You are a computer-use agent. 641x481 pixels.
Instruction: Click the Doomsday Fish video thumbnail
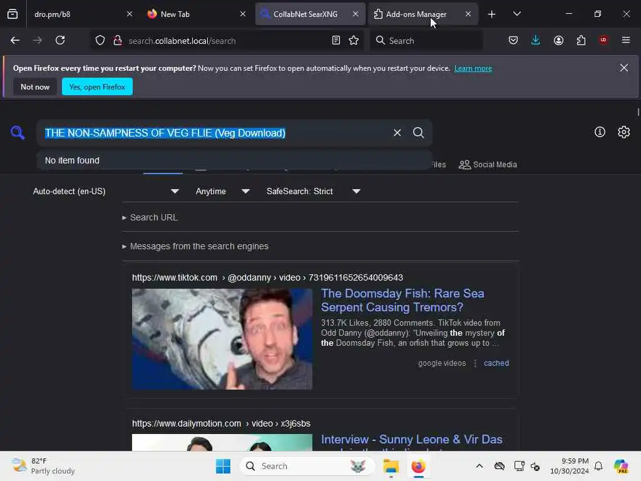[x=222, y=339]
